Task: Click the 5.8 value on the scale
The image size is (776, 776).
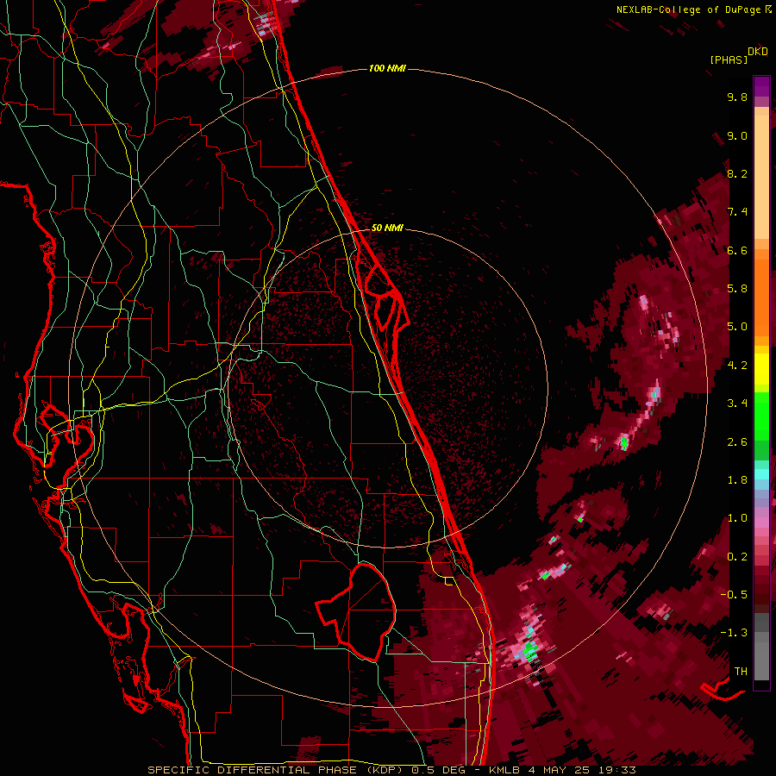Action: click(737, 289)
